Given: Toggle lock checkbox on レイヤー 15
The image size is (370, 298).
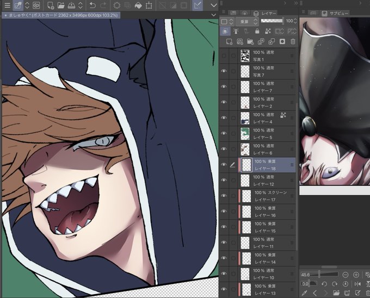Looking at the screenshot, I should pyautogui.click(x=233, y=227).
